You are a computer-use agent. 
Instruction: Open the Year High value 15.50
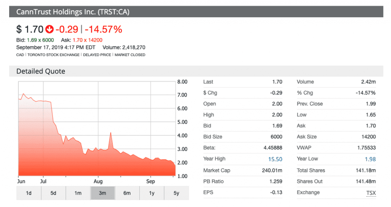(275, 159)
